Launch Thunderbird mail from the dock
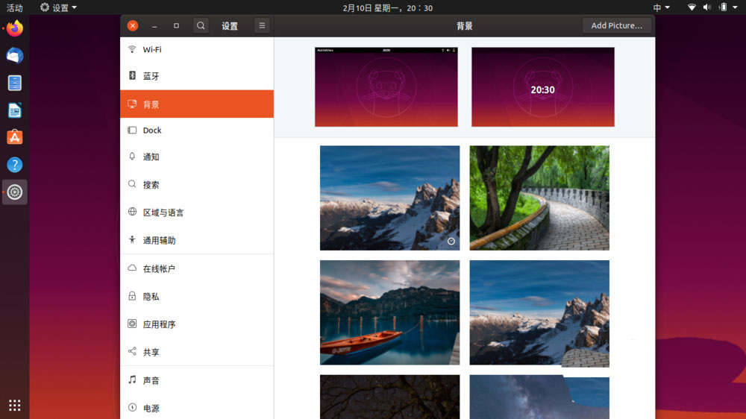Viewport: 746px width, 419px height. pos(15,56)
